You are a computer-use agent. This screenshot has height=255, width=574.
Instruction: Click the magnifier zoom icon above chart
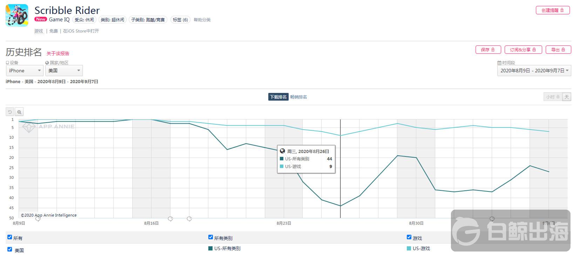point(19,112)
